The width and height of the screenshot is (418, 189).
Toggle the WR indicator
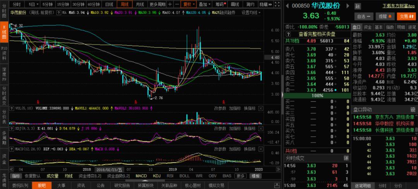click(x=199, y=176)
